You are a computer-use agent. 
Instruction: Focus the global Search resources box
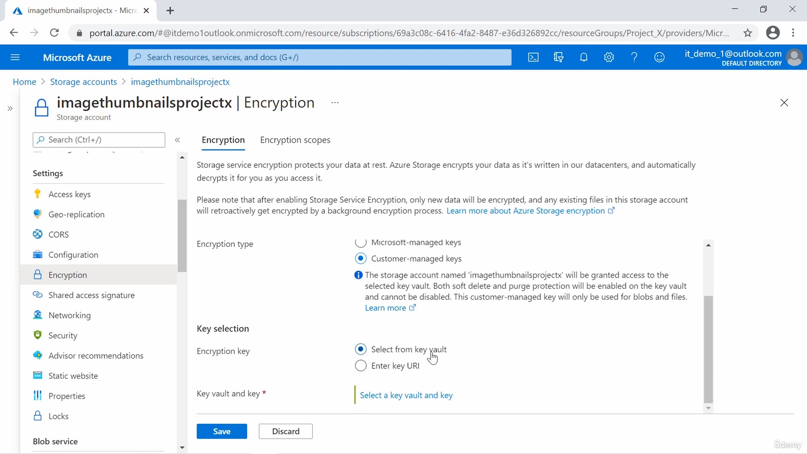click(x=320, y=57)
